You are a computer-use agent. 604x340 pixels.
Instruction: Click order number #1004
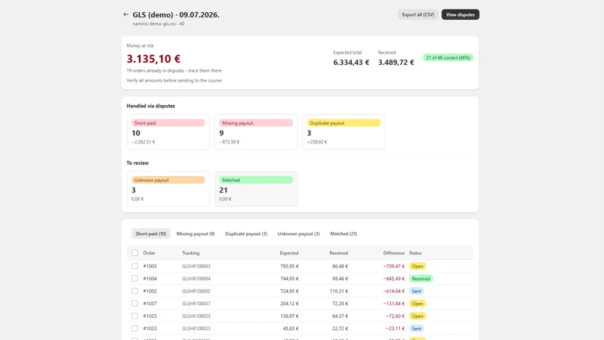coord(149,278)
